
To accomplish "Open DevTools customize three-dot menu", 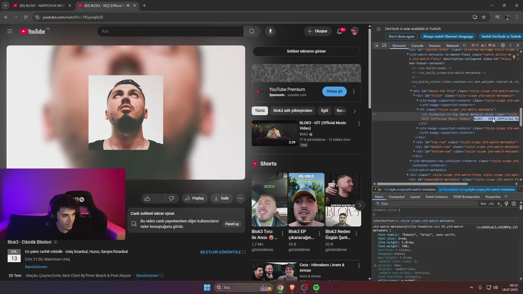I will [510, 45].
